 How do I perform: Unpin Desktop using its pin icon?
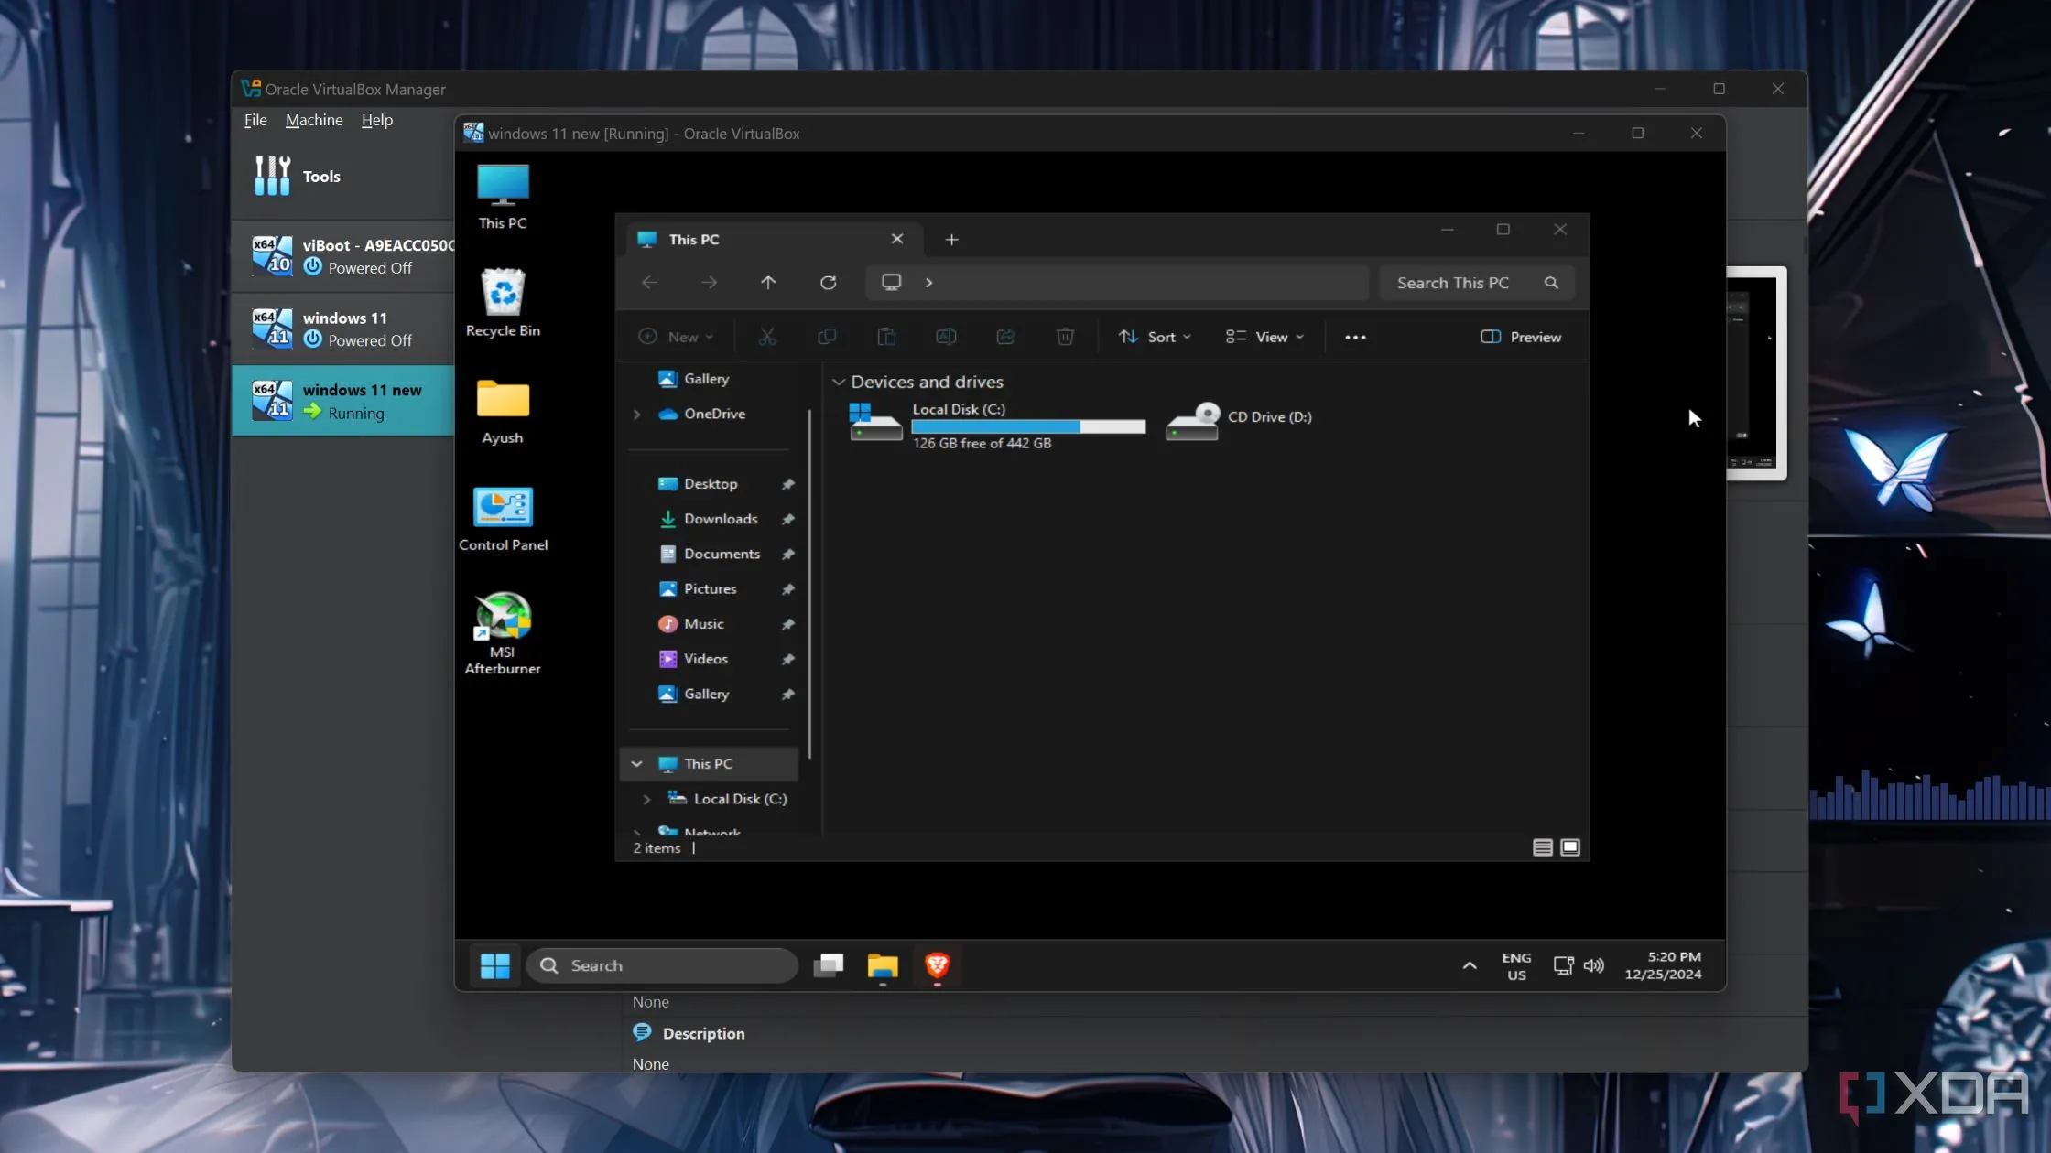point(787,484)
